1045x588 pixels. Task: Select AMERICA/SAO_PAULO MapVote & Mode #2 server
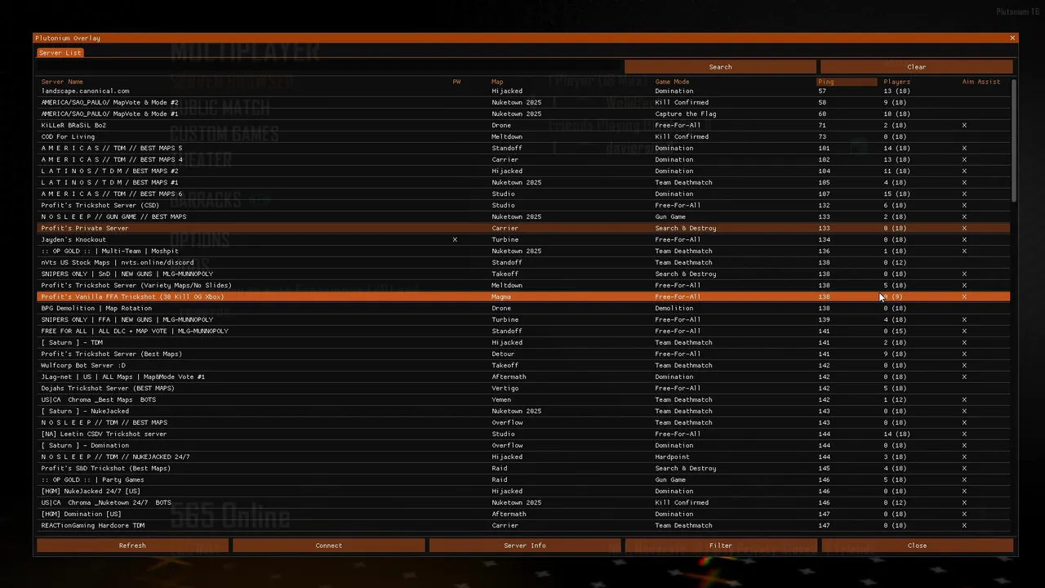(x=523, y=102)
